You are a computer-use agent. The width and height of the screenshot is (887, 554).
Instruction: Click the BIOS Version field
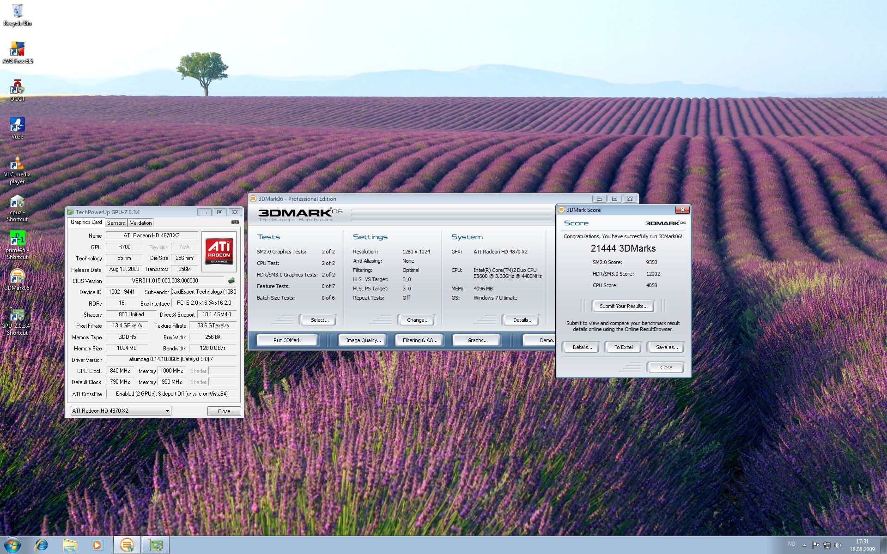tap(165, 281)
